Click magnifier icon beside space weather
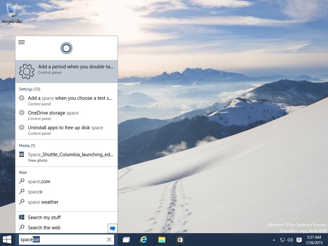 (22, 202)
